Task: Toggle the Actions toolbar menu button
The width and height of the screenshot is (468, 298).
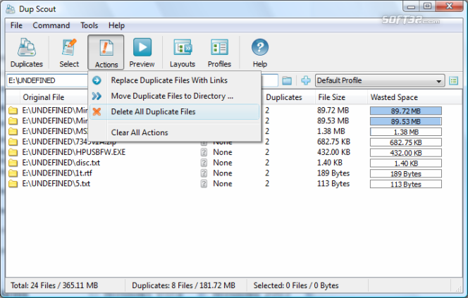Action: coord(106,53)
